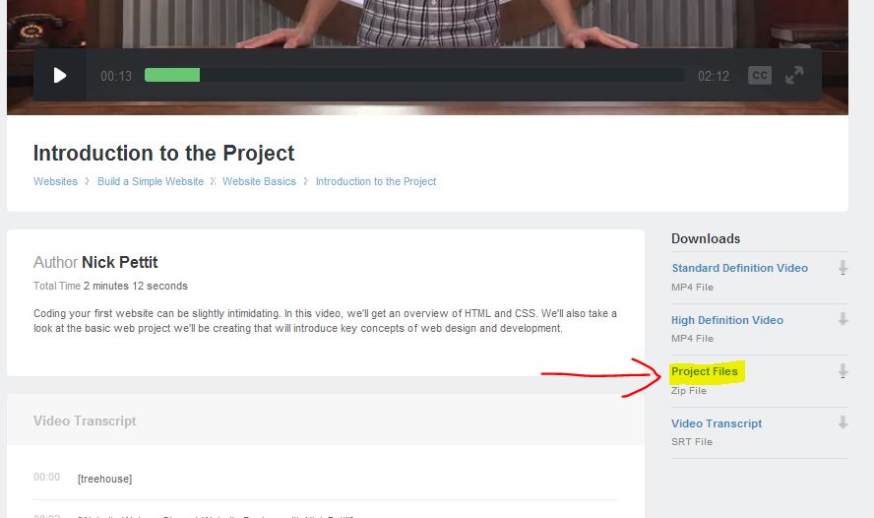Click the SRT File label under Video Transcript
The image size is (874, 518).
pos(692,441)
